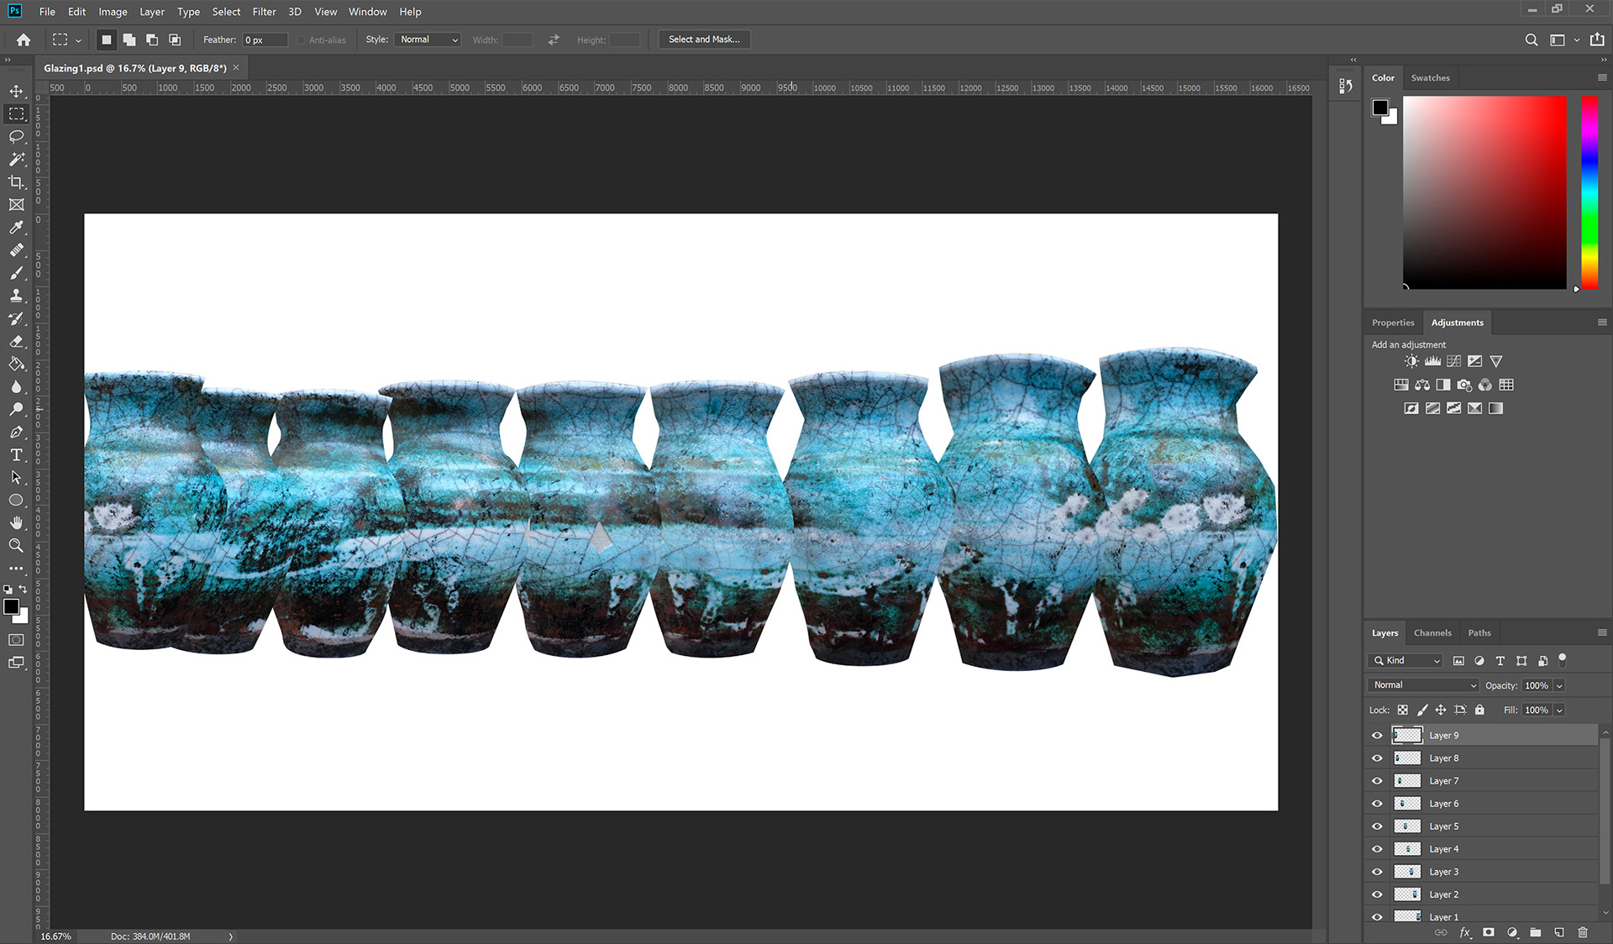The image size is (1613, 944).
Task: Add a Brightness/Contrast adjustment
Action: [x=1411, y=361]
